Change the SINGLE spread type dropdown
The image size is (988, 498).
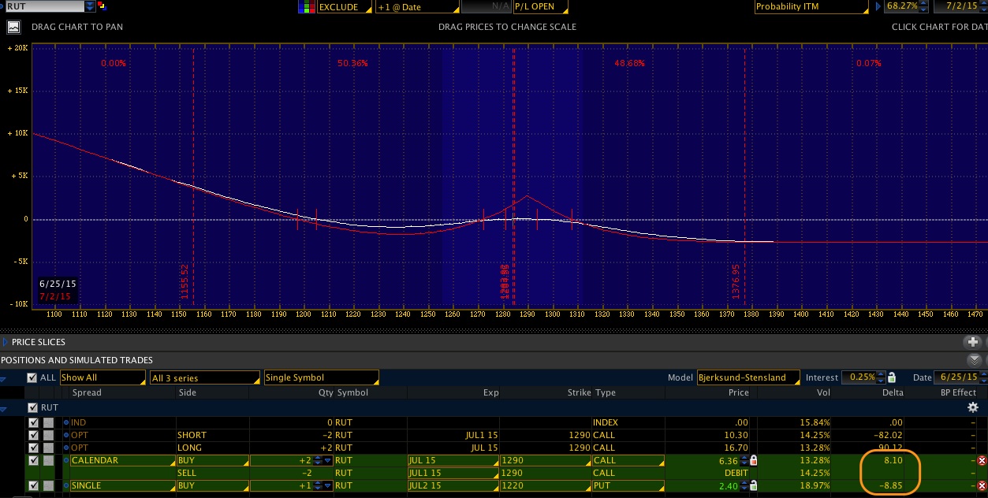coord(121,485)
